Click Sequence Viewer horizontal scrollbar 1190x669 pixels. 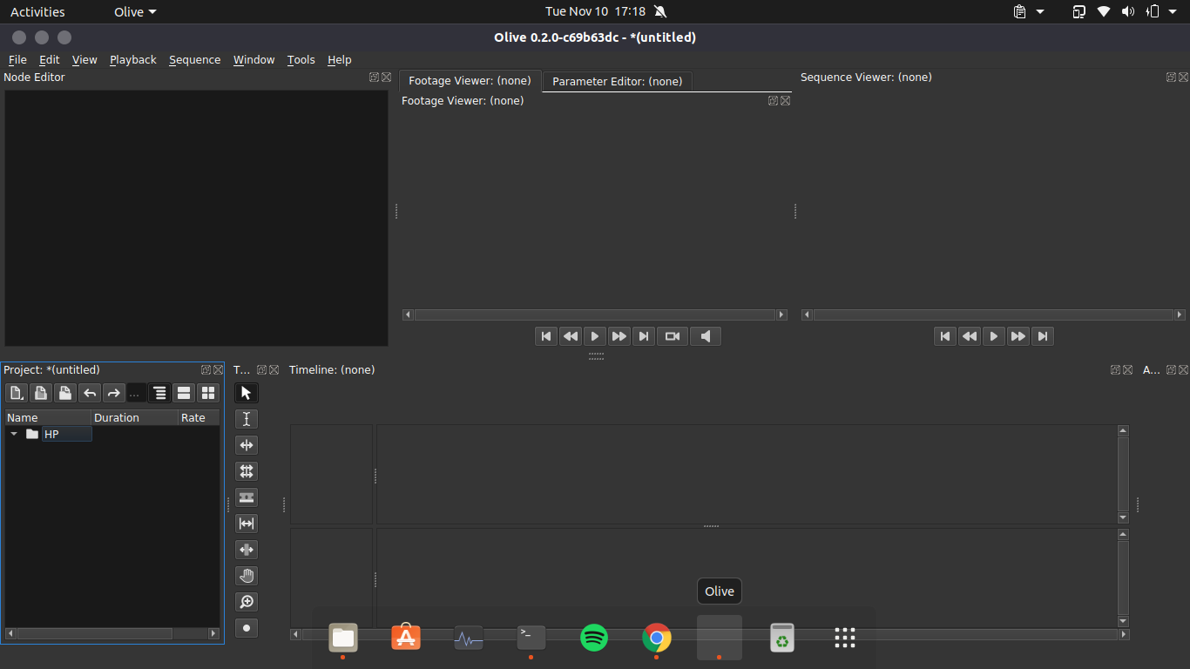tap(994, 314)
